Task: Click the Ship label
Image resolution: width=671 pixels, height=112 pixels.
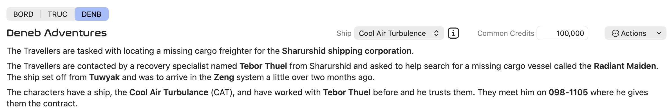Action: [344, 33]
